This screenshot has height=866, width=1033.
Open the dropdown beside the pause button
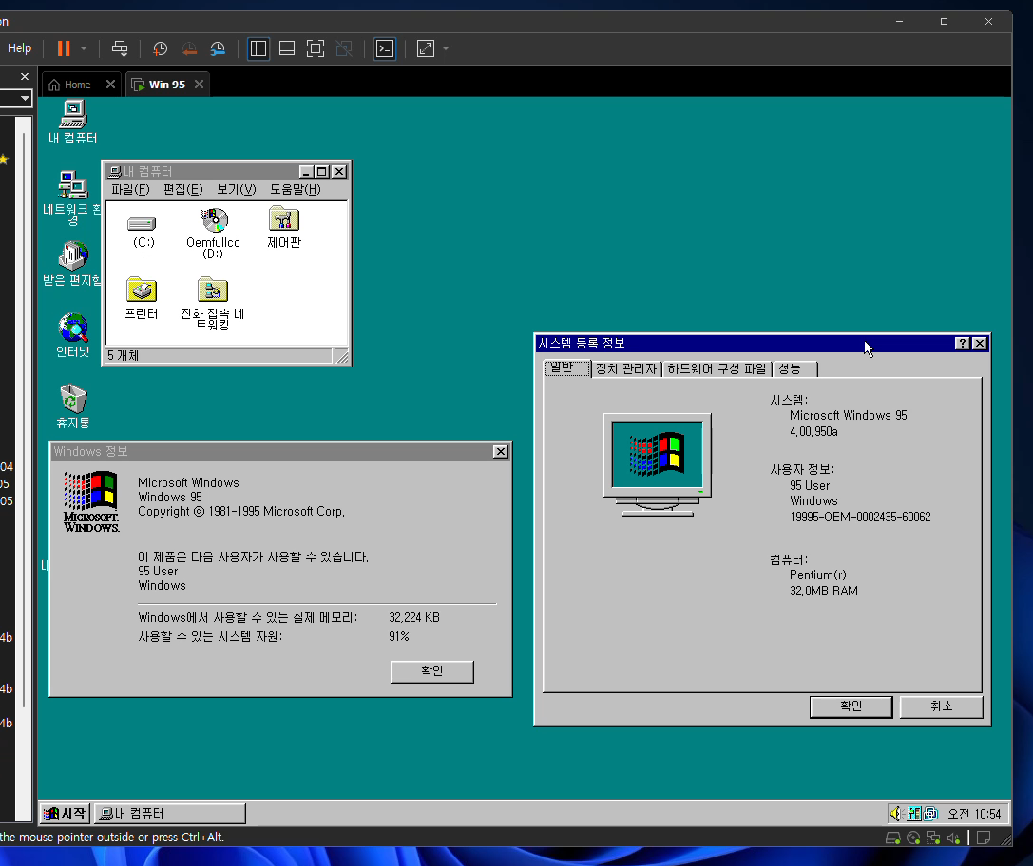[84, 48]
